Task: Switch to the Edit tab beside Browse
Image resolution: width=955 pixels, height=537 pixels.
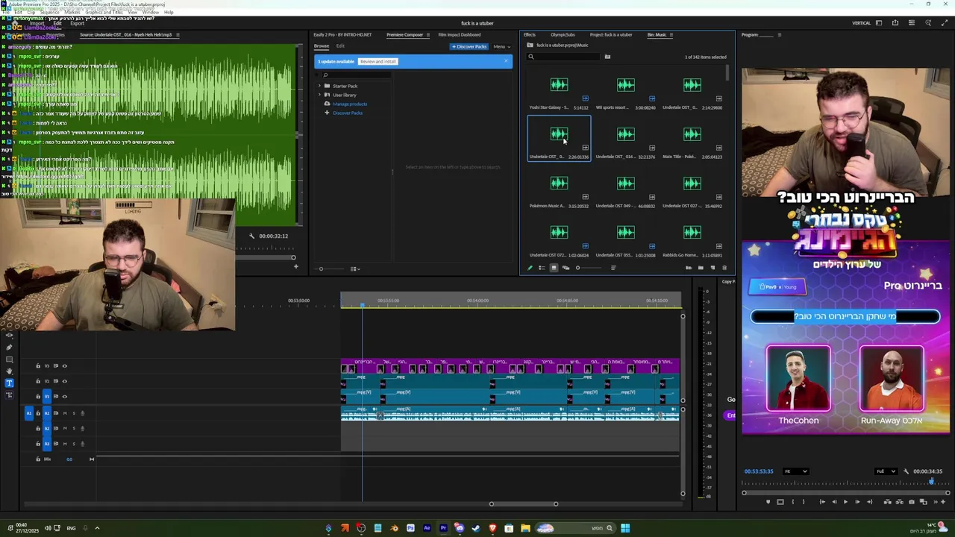Action: click(340, 46)
